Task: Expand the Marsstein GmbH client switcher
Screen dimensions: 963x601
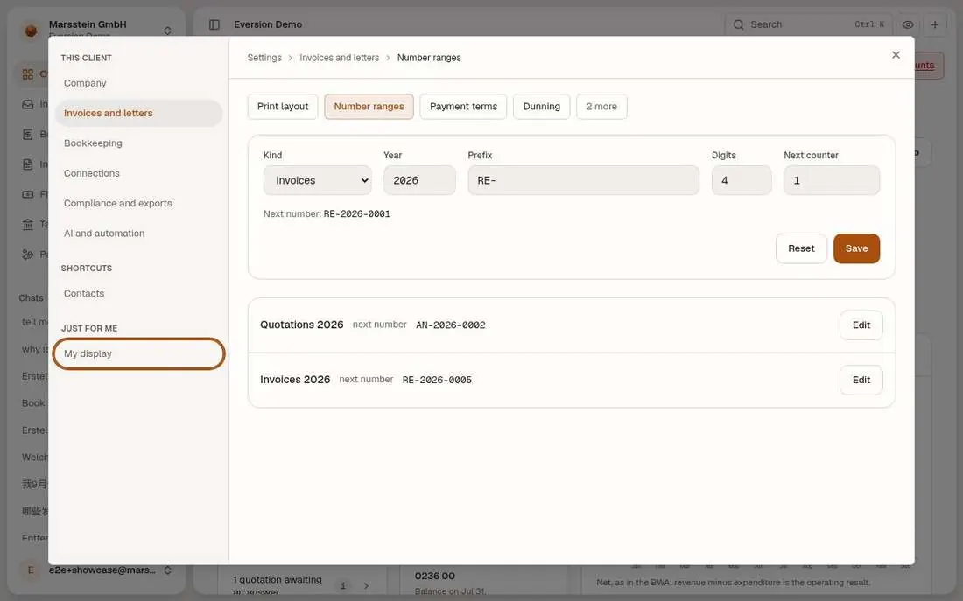Action: click(x=168, y=30)
